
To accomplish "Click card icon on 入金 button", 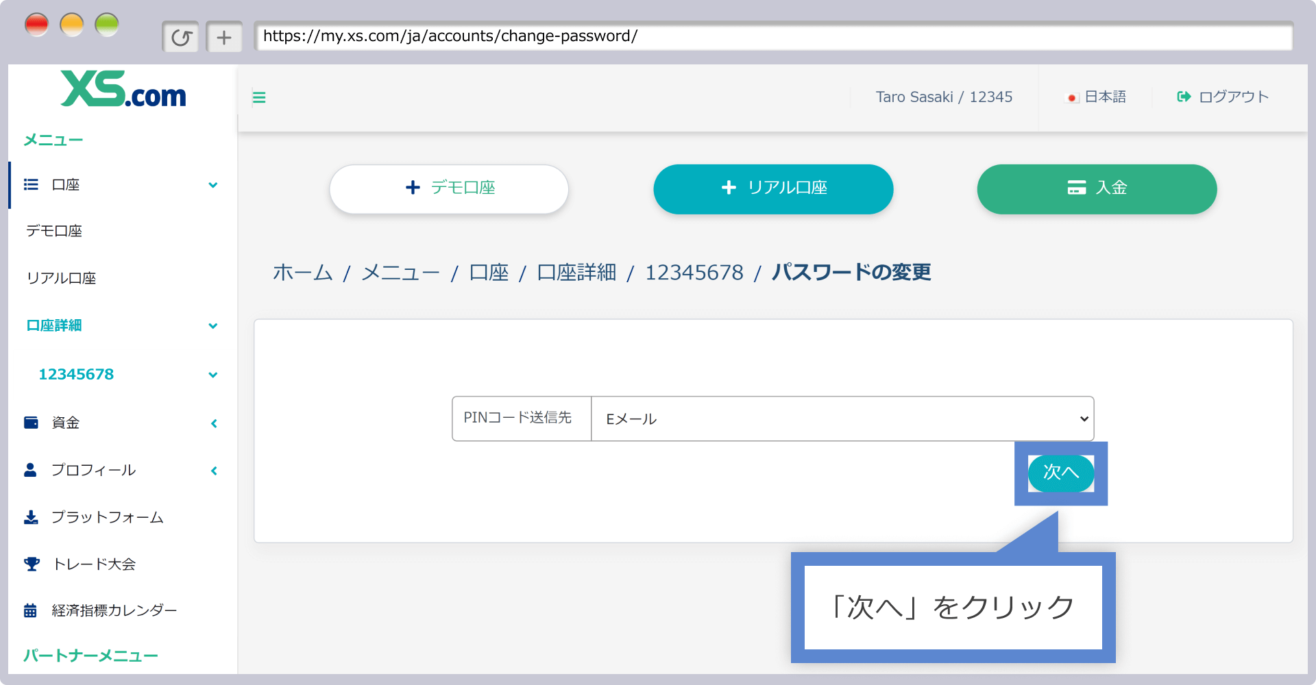I will point(1077,188).
